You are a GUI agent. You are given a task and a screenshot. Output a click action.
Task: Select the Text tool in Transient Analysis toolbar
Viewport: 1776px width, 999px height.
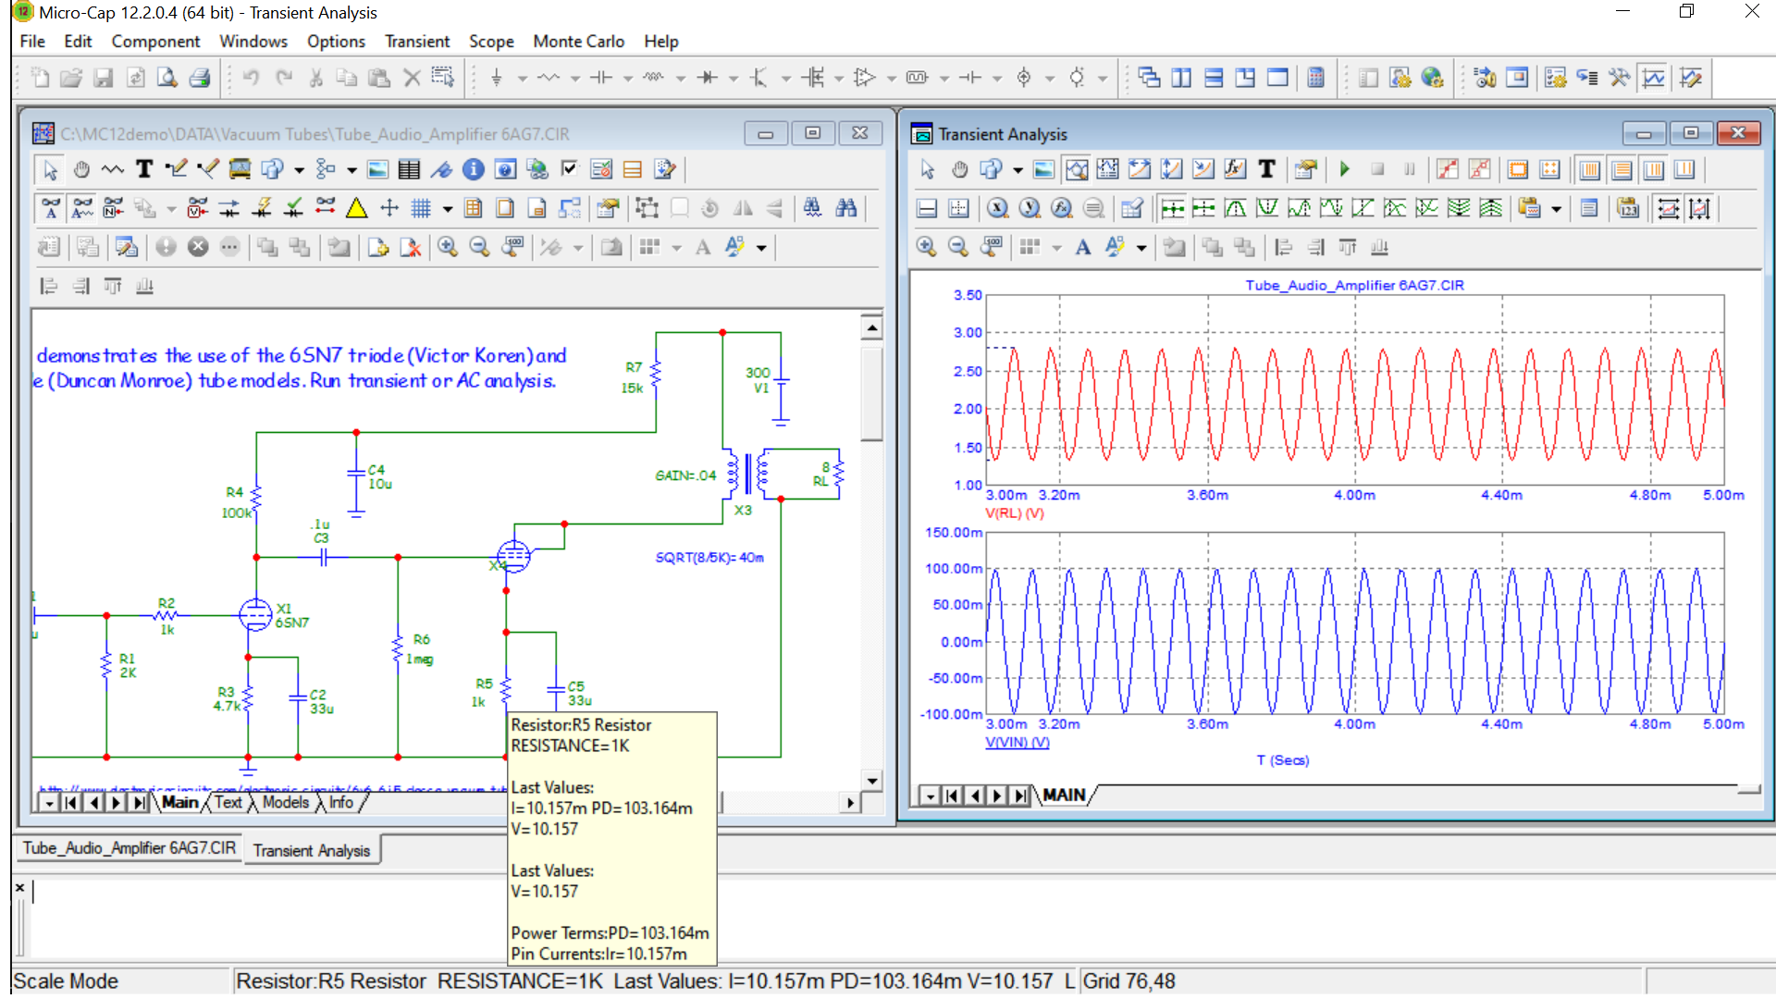pyautogui.click(x=1267, y=169)
